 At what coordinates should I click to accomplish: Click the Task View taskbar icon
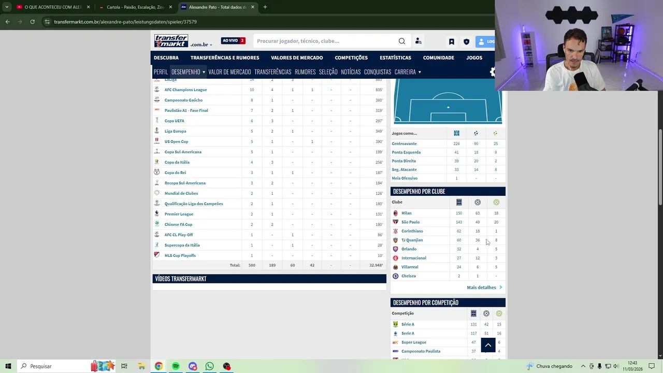(x=124, y=366)
